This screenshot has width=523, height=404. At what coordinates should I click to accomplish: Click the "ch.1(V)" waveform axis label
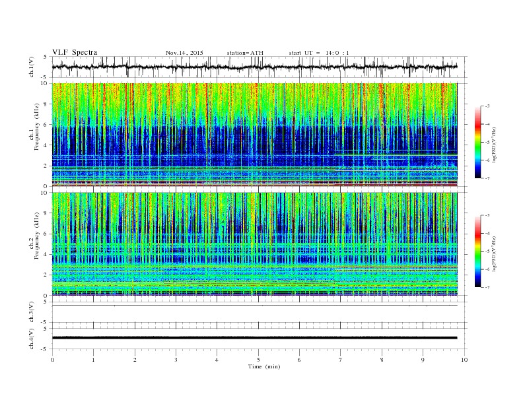32,67
